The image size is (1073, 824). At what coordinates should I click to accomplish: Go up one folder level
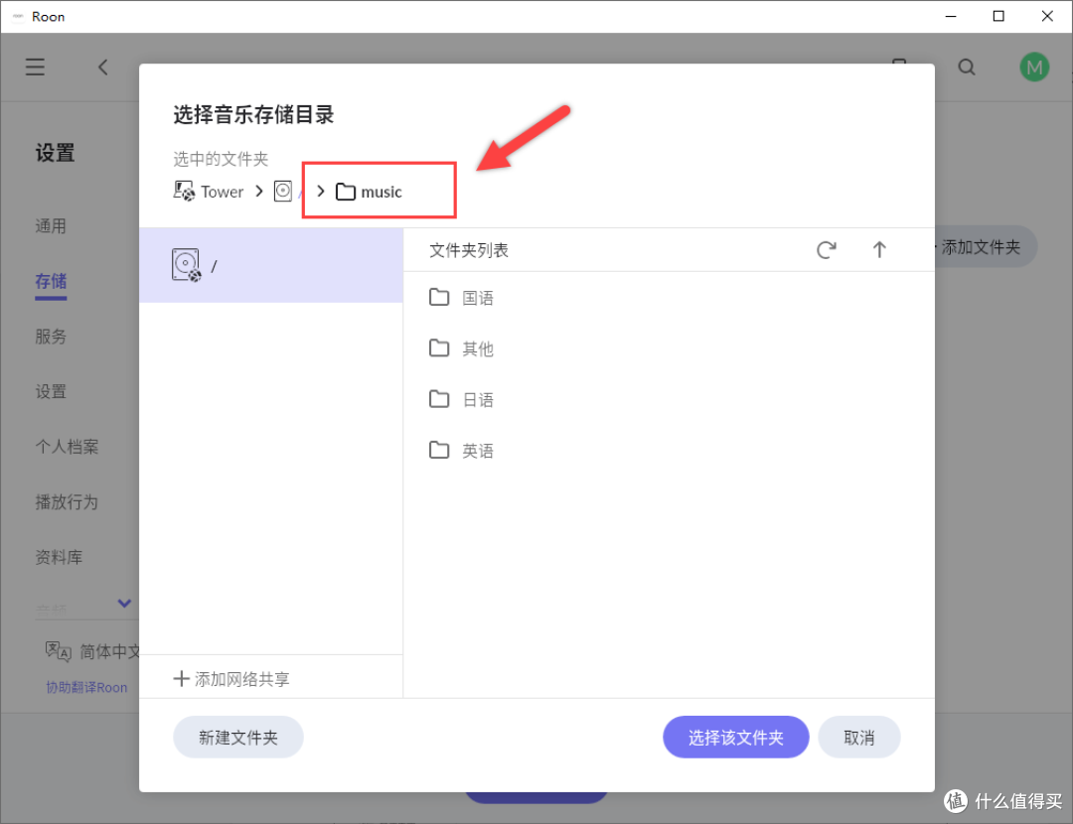click(x=879, y=250)
